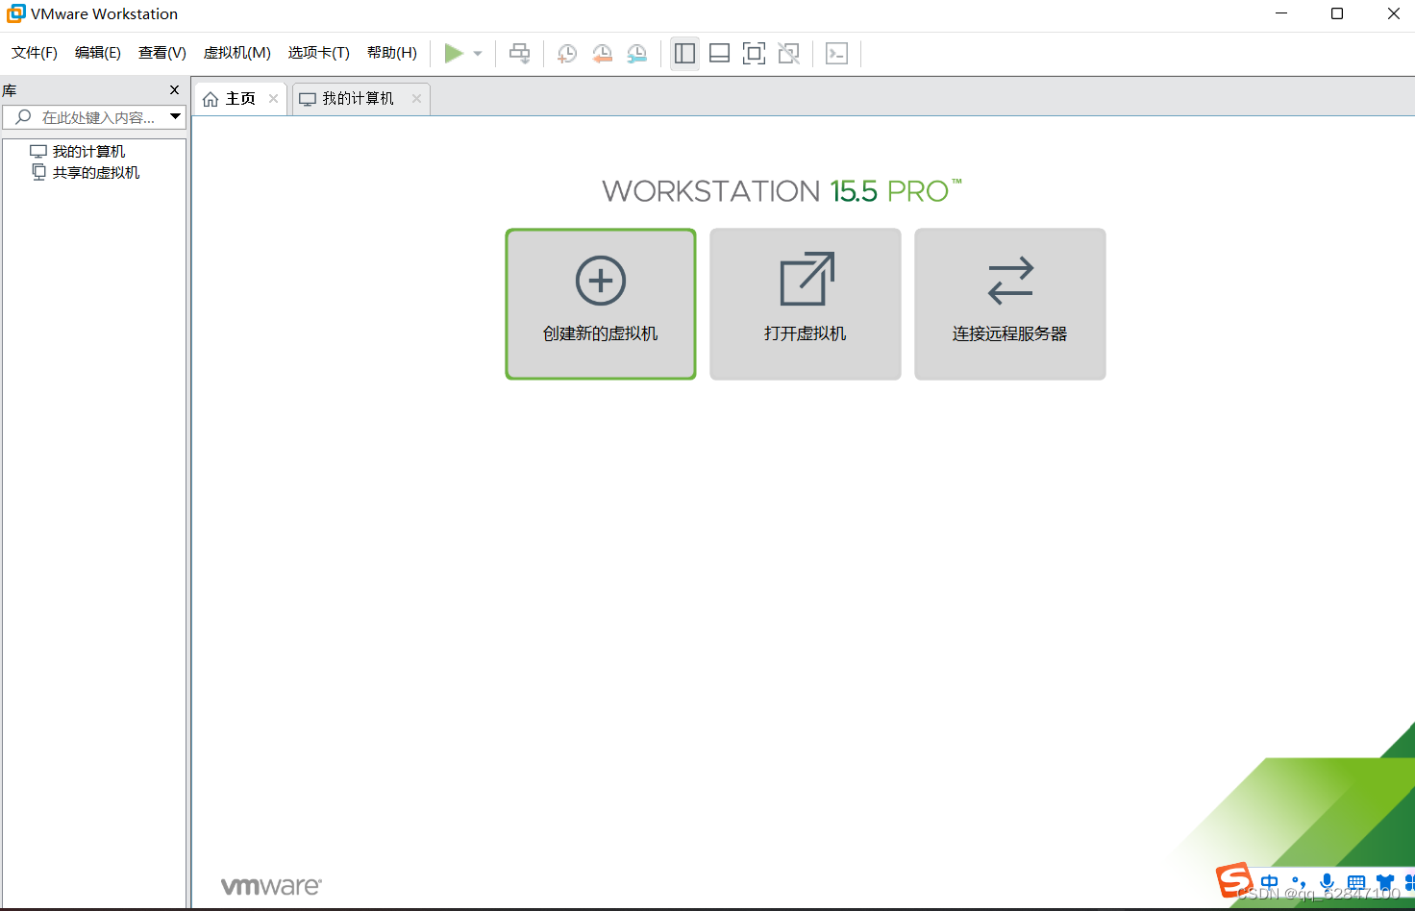Viewport: 1415px width, 911px height.
Task: Open the 选项卡(T) menu
Action: click(319, 53)
